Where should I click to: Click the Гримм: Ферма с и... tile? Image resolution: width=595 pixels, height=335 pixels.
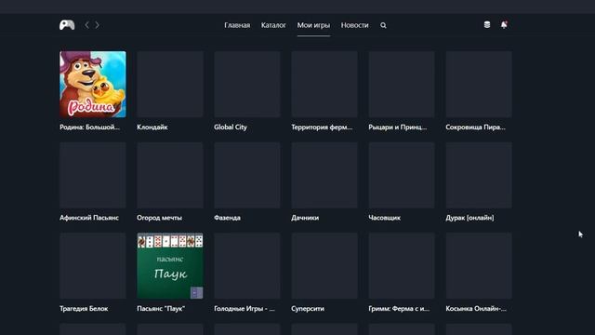(402, 266)
